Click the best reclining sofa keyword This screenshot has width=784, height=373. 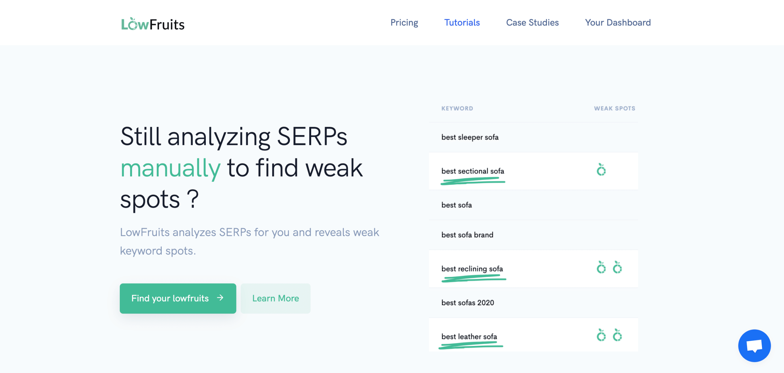point(472,269)
